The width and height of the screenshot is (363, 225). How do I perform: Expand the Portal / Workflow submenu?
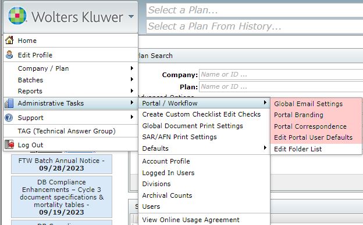(x=204, y=103)
